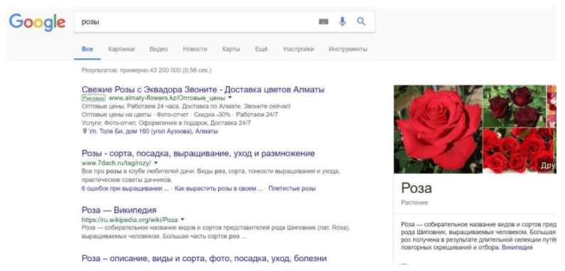Open the Инструменты tools menu
Viewport: 565px width, 271px height.
(x=348, y=49)
